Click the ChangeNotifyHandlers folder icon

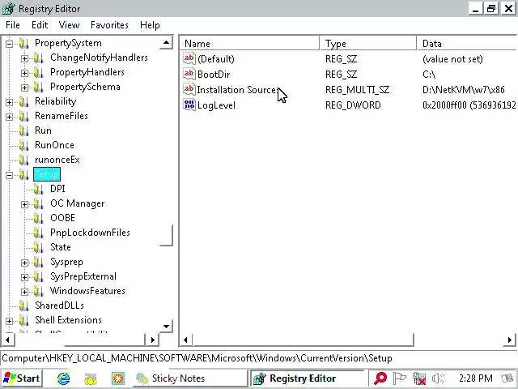(x=39, y=58)
